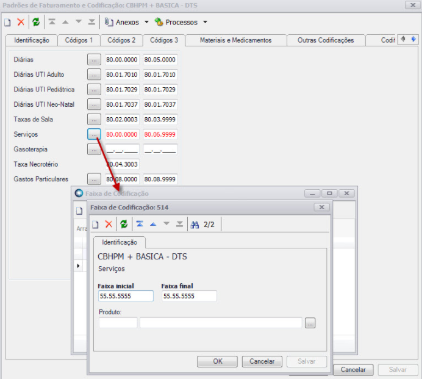
Task: Minimize the background Faixa de Codificação window
Action: (x=312, y=193)
